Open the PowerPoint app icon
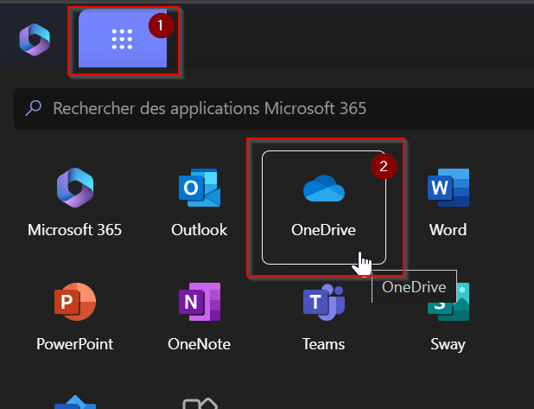The height and width of the screenshot is (409, 534). pyautogui.click(x=74, y=303)
